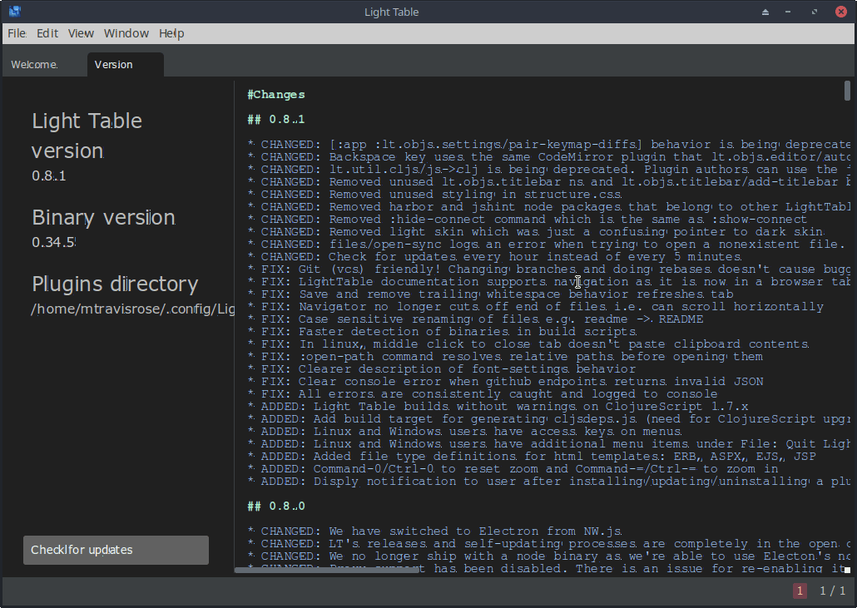This screenshot has height=608, width=857.
Task: Click 'We no longer ship with a node binary' line
Action: tap(549, 556)
